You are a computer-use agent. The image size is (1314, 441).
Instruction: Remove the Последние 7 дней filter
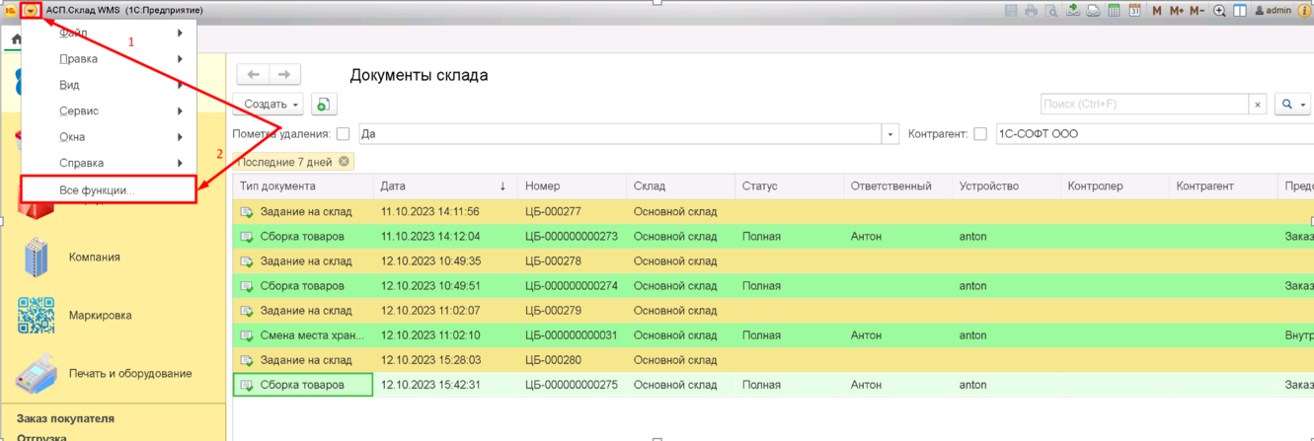pos(344,162)
